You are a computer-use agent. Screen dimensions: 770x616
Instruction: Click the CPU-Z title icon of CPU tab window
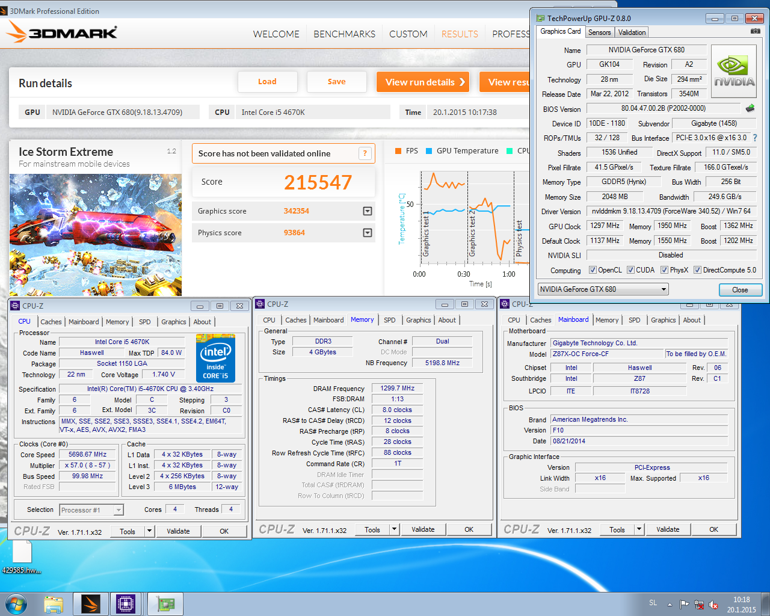pyautogui.click(x=16, y=306)
